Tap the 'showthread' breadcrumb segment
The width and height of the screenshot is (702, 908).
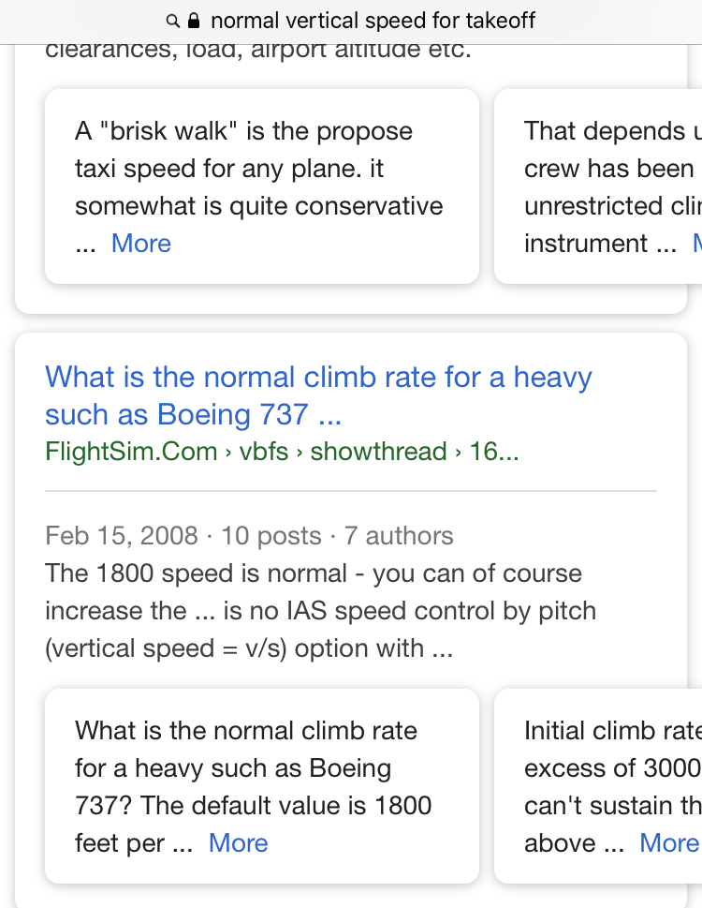tap(378, 451)
